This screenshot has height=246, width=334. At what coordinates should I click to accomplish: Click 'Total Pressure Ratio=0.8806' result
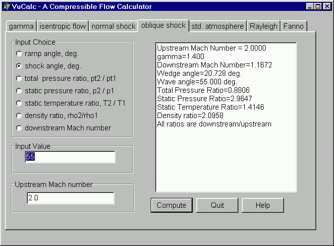tap(203, 90)
